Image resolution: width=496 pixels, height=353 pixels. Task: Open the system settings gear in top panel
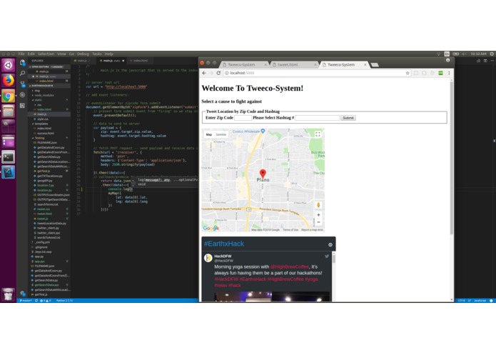tap(492, 54)
